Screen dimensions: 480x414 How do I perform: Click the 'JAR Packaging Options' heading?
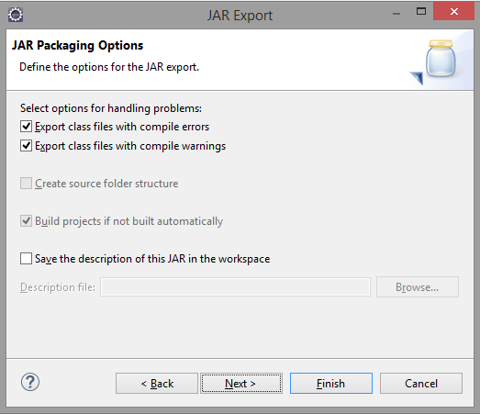[77, 46]
